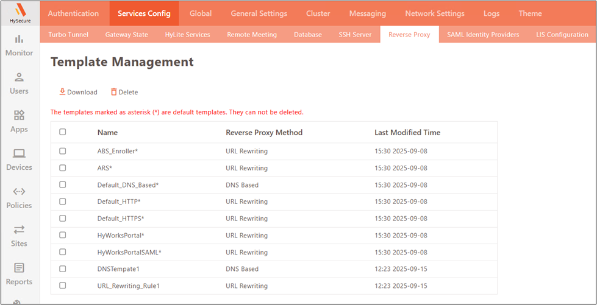Click the Download template button
The width and height of the screenshot is (597, 305).
[x=78, y=92]
